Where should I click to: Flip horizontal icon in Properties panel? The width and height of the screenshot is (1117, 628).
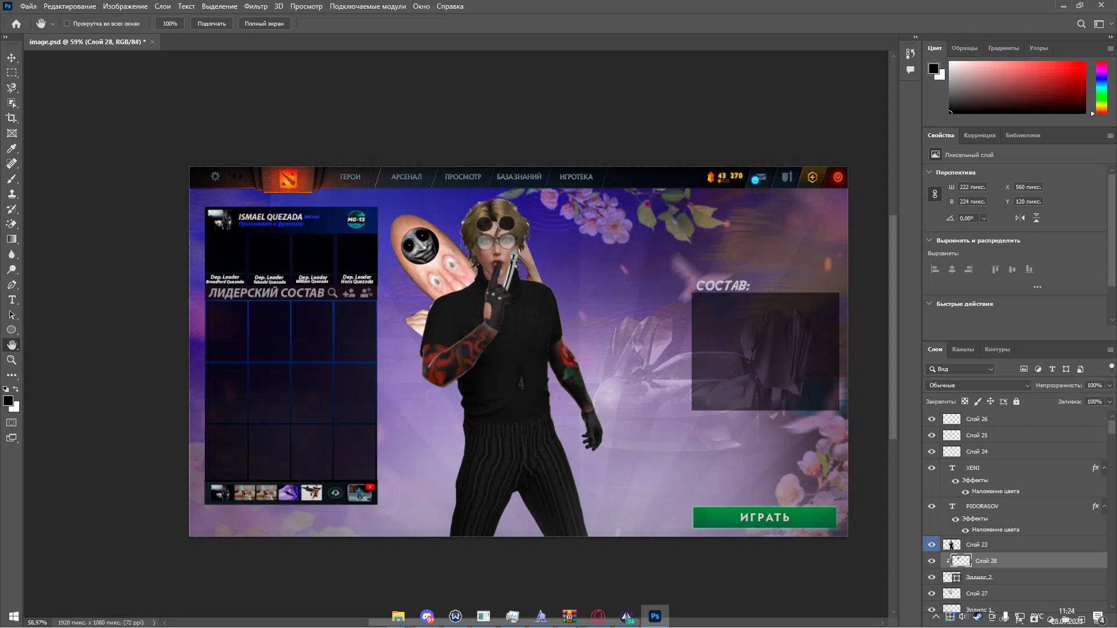click(x=1020, y=218)
